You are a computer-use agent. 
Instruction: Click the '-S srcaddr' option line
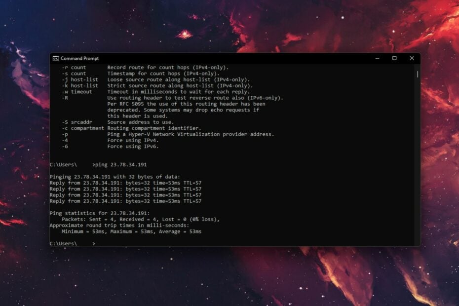pos(117,122)
